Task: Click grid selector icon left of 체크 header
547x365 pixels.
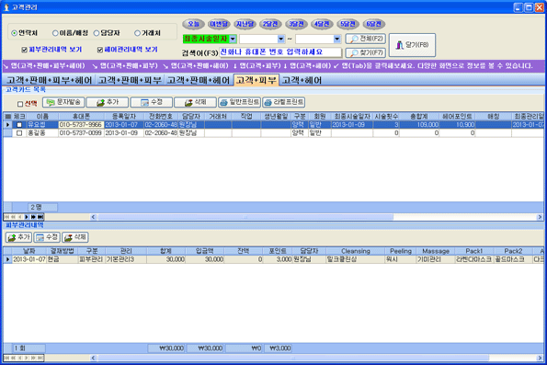Action: tap(7, 116)
